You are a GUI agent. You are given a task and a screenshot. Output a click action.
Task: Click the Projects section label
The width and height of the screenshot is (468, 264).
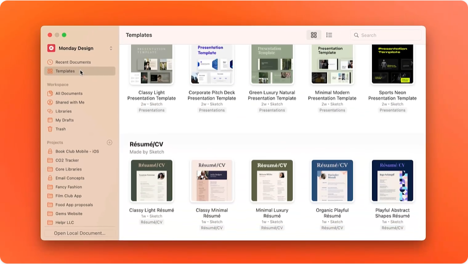[55, 143]
